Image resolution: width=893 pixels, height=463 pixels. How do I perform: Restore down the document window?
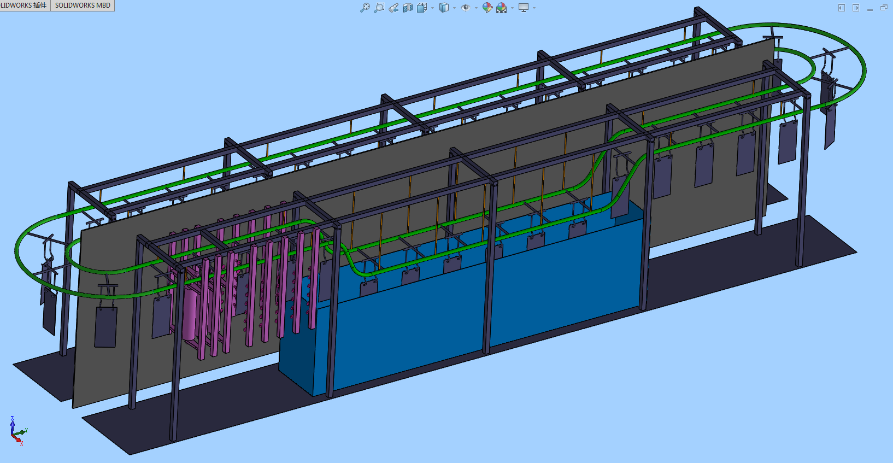coord(884,8)
